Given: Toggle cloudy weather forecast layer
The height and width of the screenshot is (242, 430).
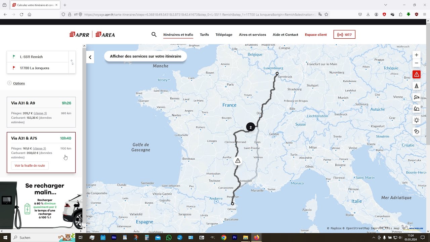Looking at the screenshot, I should [x=417, y=131].
